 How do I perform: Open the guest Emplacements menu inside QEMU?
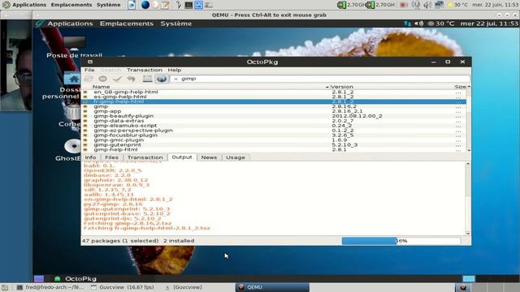pyautogui.click(x=127, y=24)
